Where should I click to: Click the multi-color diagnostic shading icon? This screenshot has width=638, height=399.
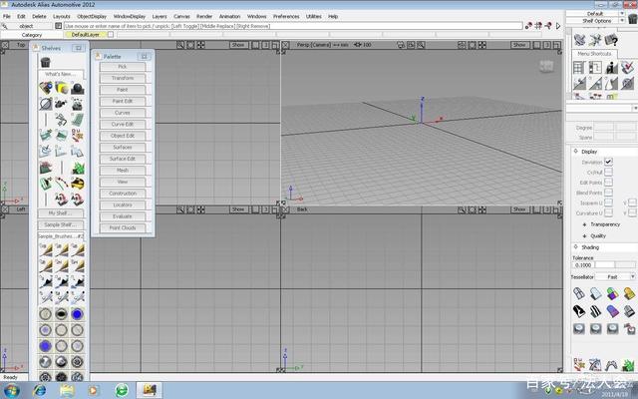click(x=612, y=292)
